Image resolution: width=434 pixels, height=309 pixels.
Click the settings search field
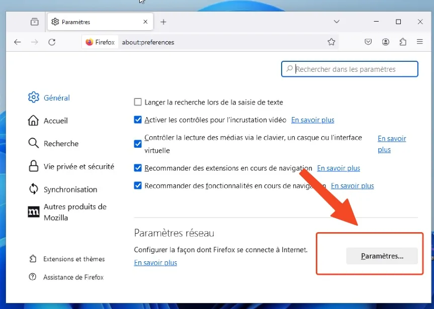[x=350, y=69]
